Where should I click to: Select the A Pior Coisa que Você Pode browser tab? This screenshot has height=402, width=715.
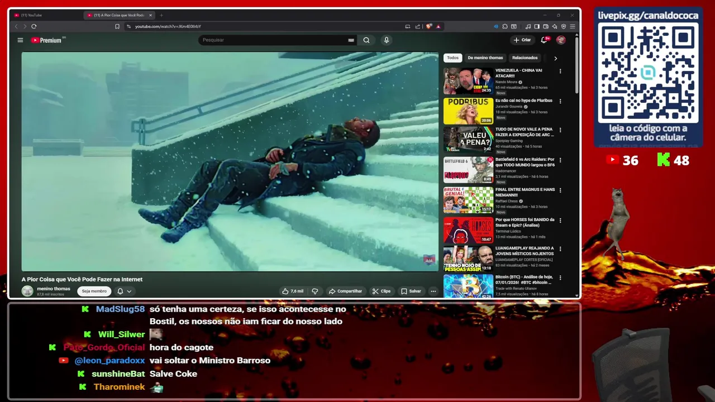(x=119, y=15)
